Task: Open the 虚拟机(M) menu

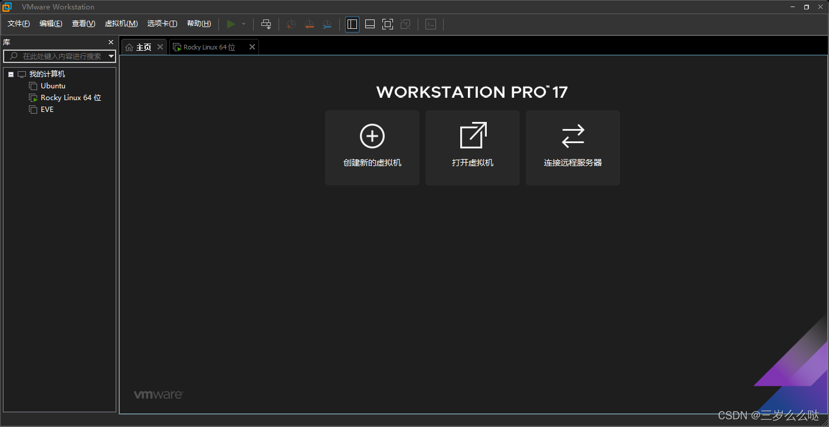Action: 121,24
